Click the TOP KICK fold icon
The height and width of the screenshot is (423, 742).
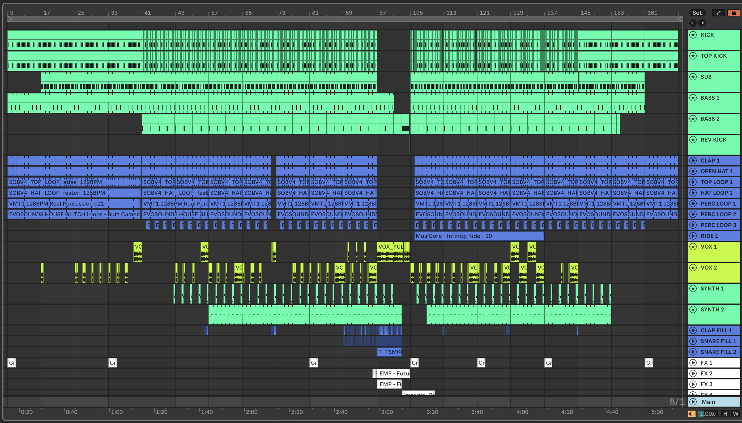[693, 56]
